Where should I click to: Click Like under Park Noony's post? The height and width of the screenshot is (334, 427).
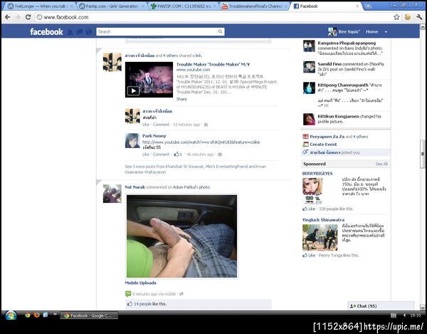click(146, 155)
